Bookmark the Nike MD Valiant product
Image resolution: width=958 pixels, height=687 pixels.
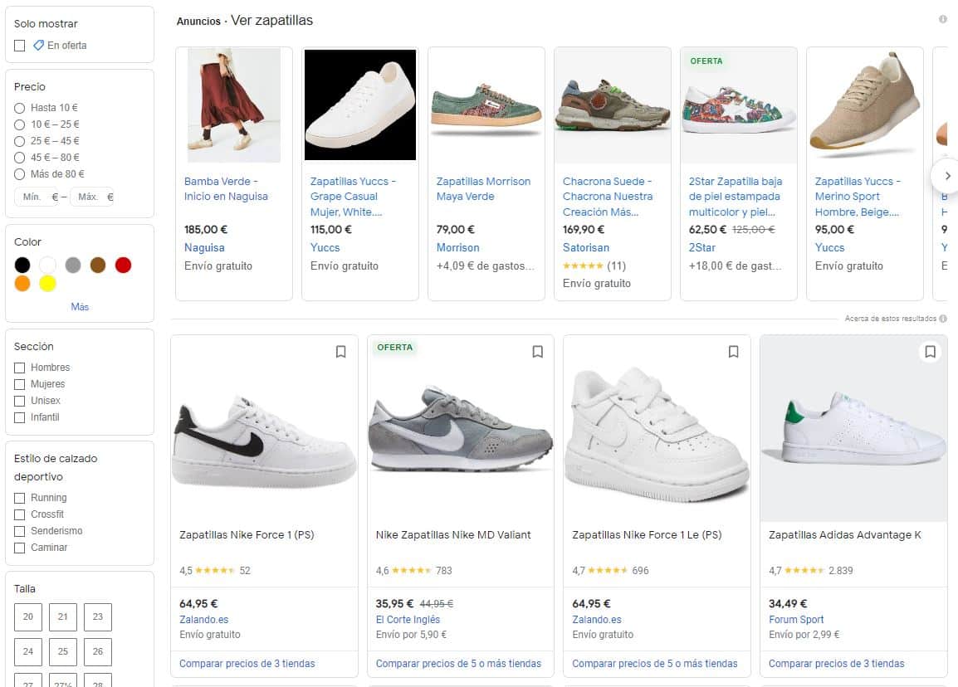point(537,351)
